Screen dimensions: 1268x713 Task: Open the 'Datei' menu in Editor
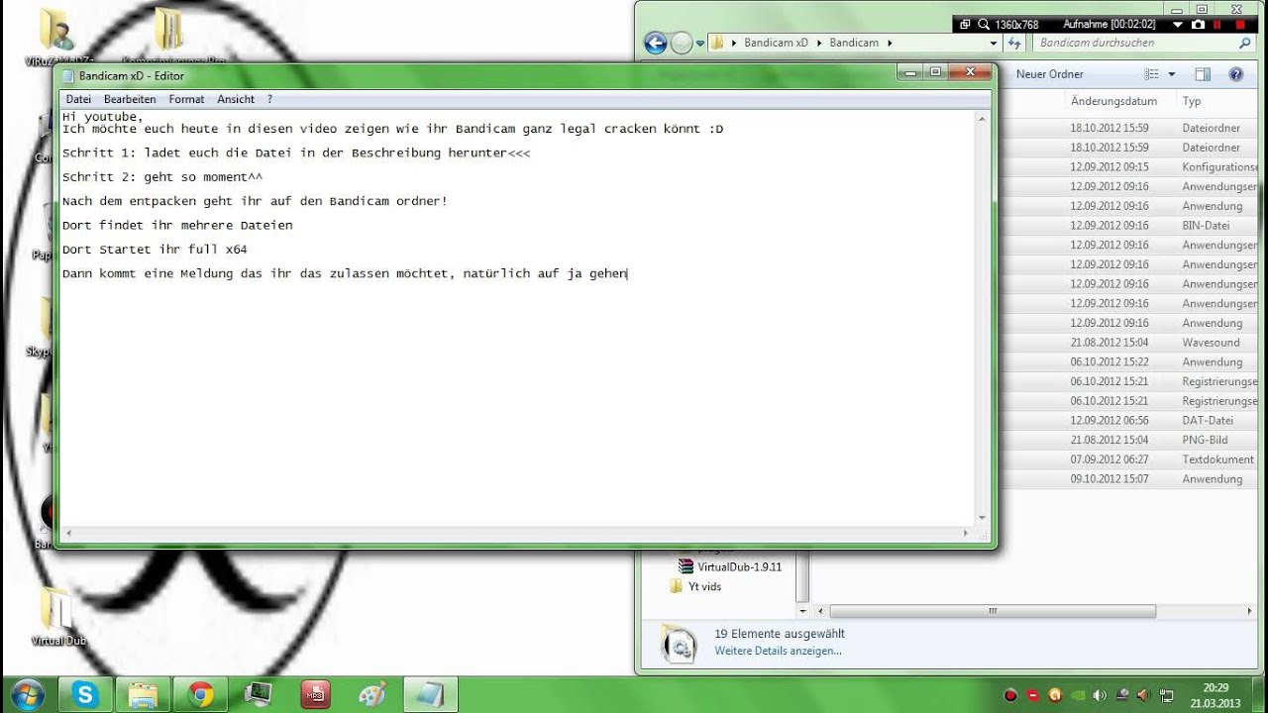[x=78, y=99]
